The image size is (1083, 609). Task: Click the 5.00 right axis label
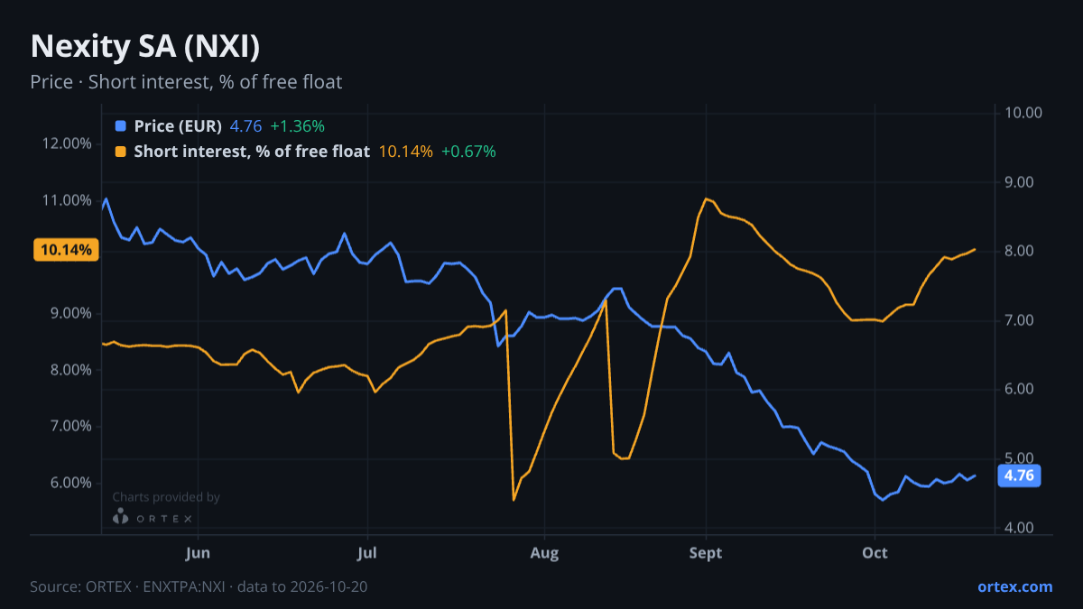tap(1018, 458)
